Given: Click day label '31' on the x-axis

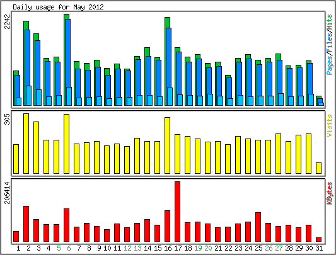Looking at the screenshot, I should point(319,248).
